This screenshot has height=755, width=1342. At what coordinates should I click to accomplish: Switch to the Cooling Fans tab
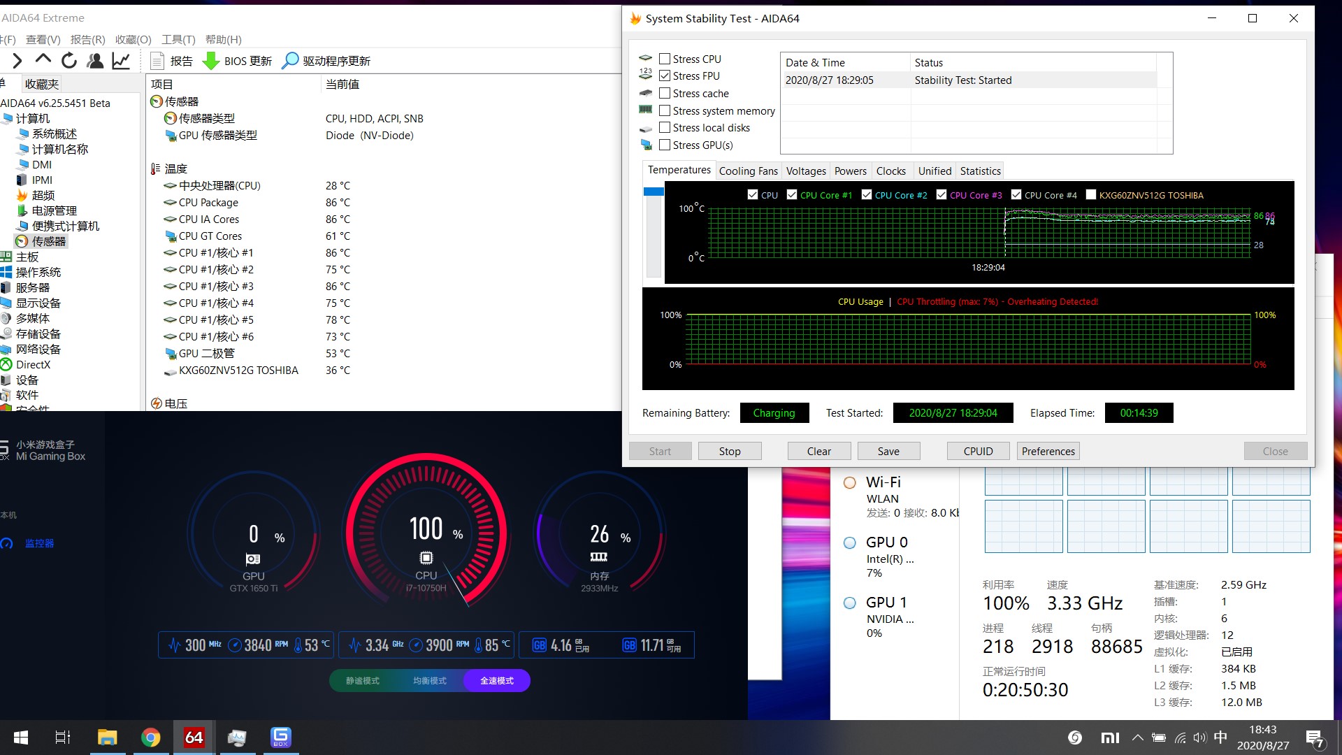click(x=748, y=171)
